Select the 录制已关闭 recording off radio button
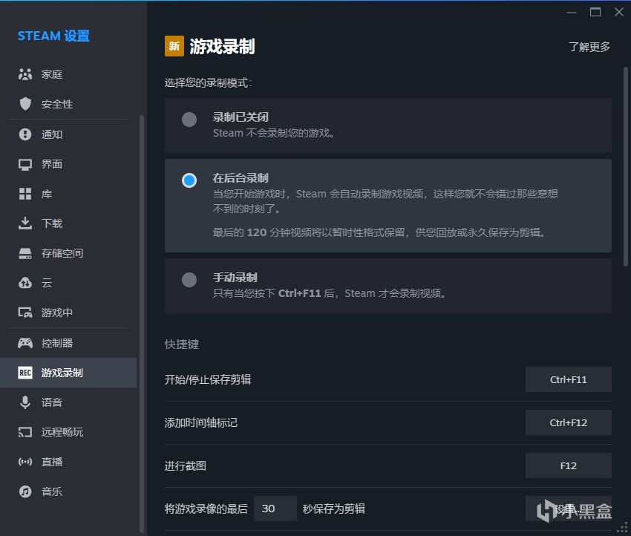This screenshot has width=631, height=536. (x=189, y=119)
